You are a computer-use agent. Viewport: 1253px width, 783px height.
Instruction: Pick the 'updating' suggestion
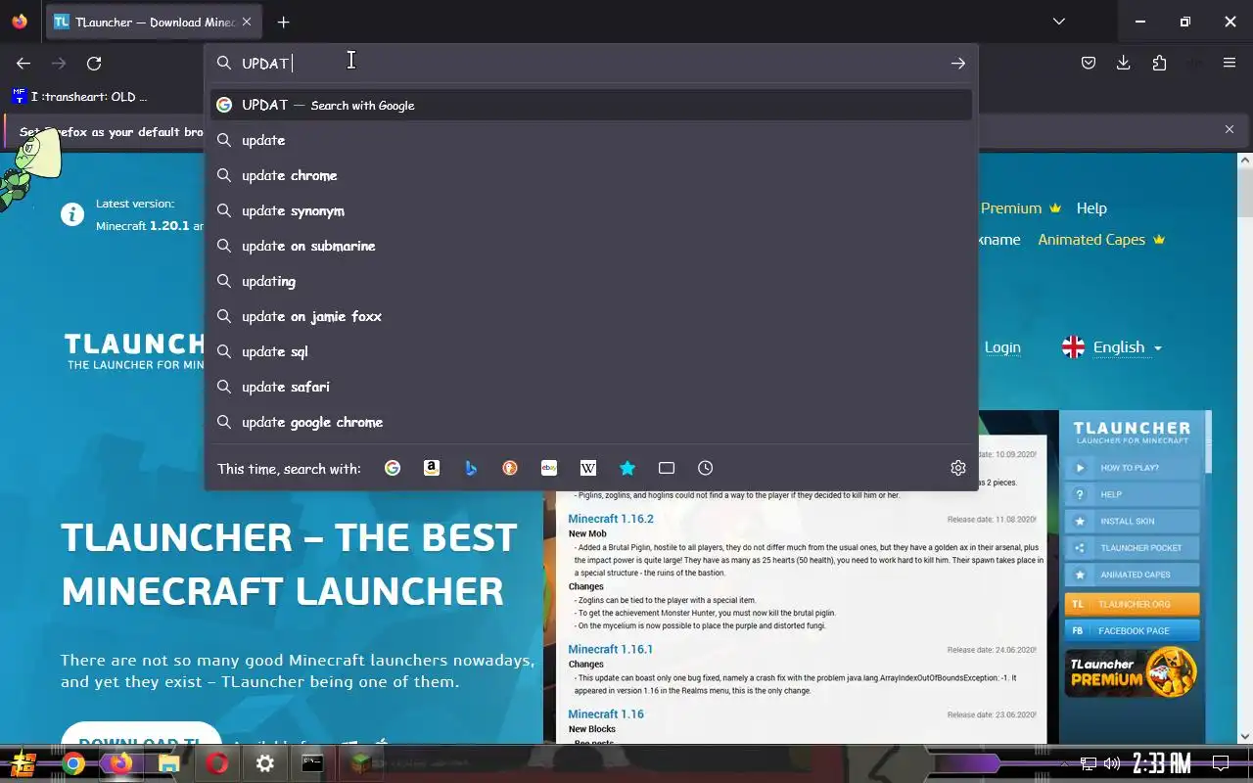(x=591, y=281)
